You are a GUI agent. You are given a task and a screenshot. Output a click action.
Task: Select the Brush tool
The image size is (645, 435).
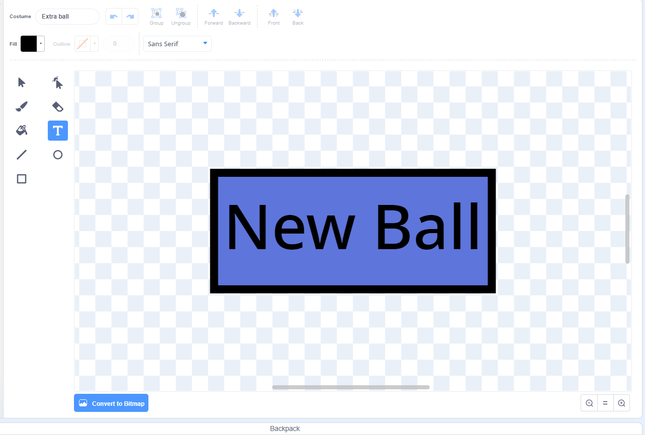click(21, 106)
